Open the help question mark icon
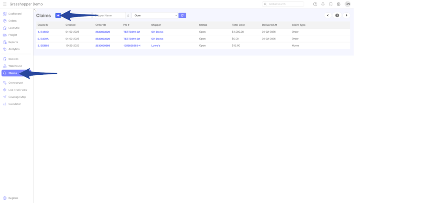 tap(315, 4)
